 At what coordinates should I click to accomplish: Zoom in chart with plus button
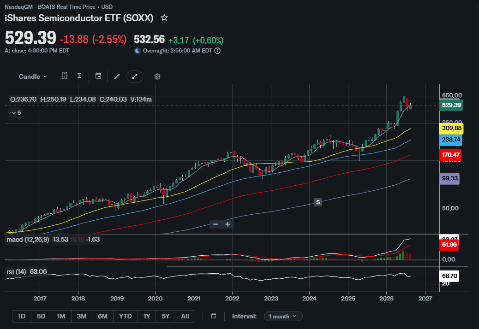pyautogui.click(x=228, y=224)
